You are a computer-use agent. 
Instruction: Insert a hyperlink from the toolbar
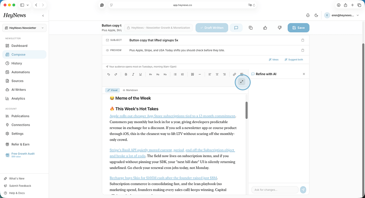(x=234, y=74)
